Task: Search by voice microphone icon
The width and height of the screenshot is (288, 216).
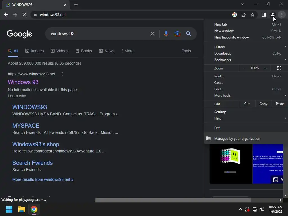Action: tap(166, 34)
